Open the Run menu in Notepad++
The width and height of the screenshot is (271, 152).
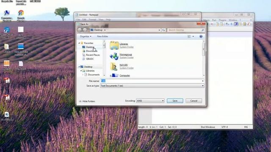tap(214, 20)
